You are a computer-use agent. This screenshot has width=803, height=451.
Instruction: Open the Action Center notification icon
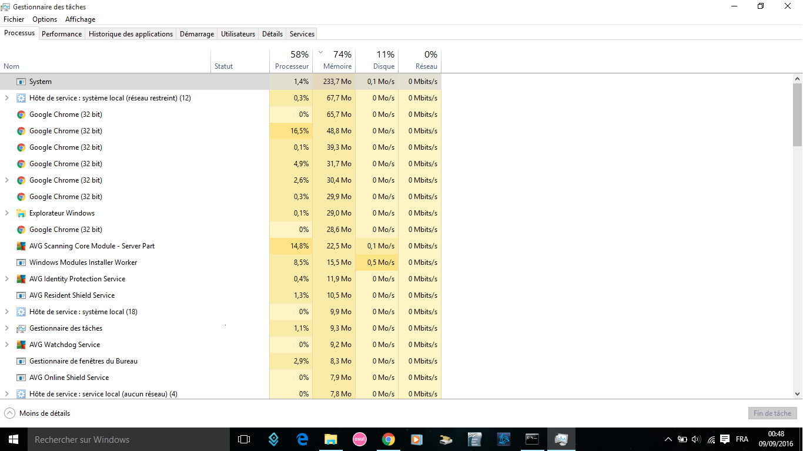(725, 439)
